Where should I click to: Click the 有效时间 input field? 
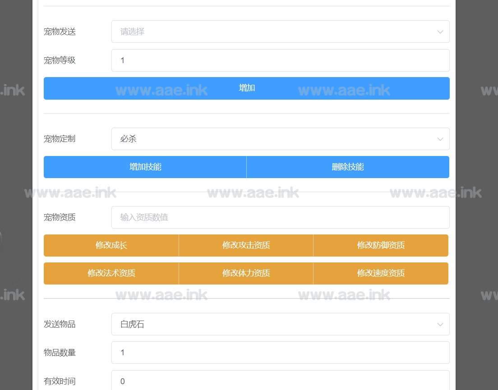click(x=280, y=381)
